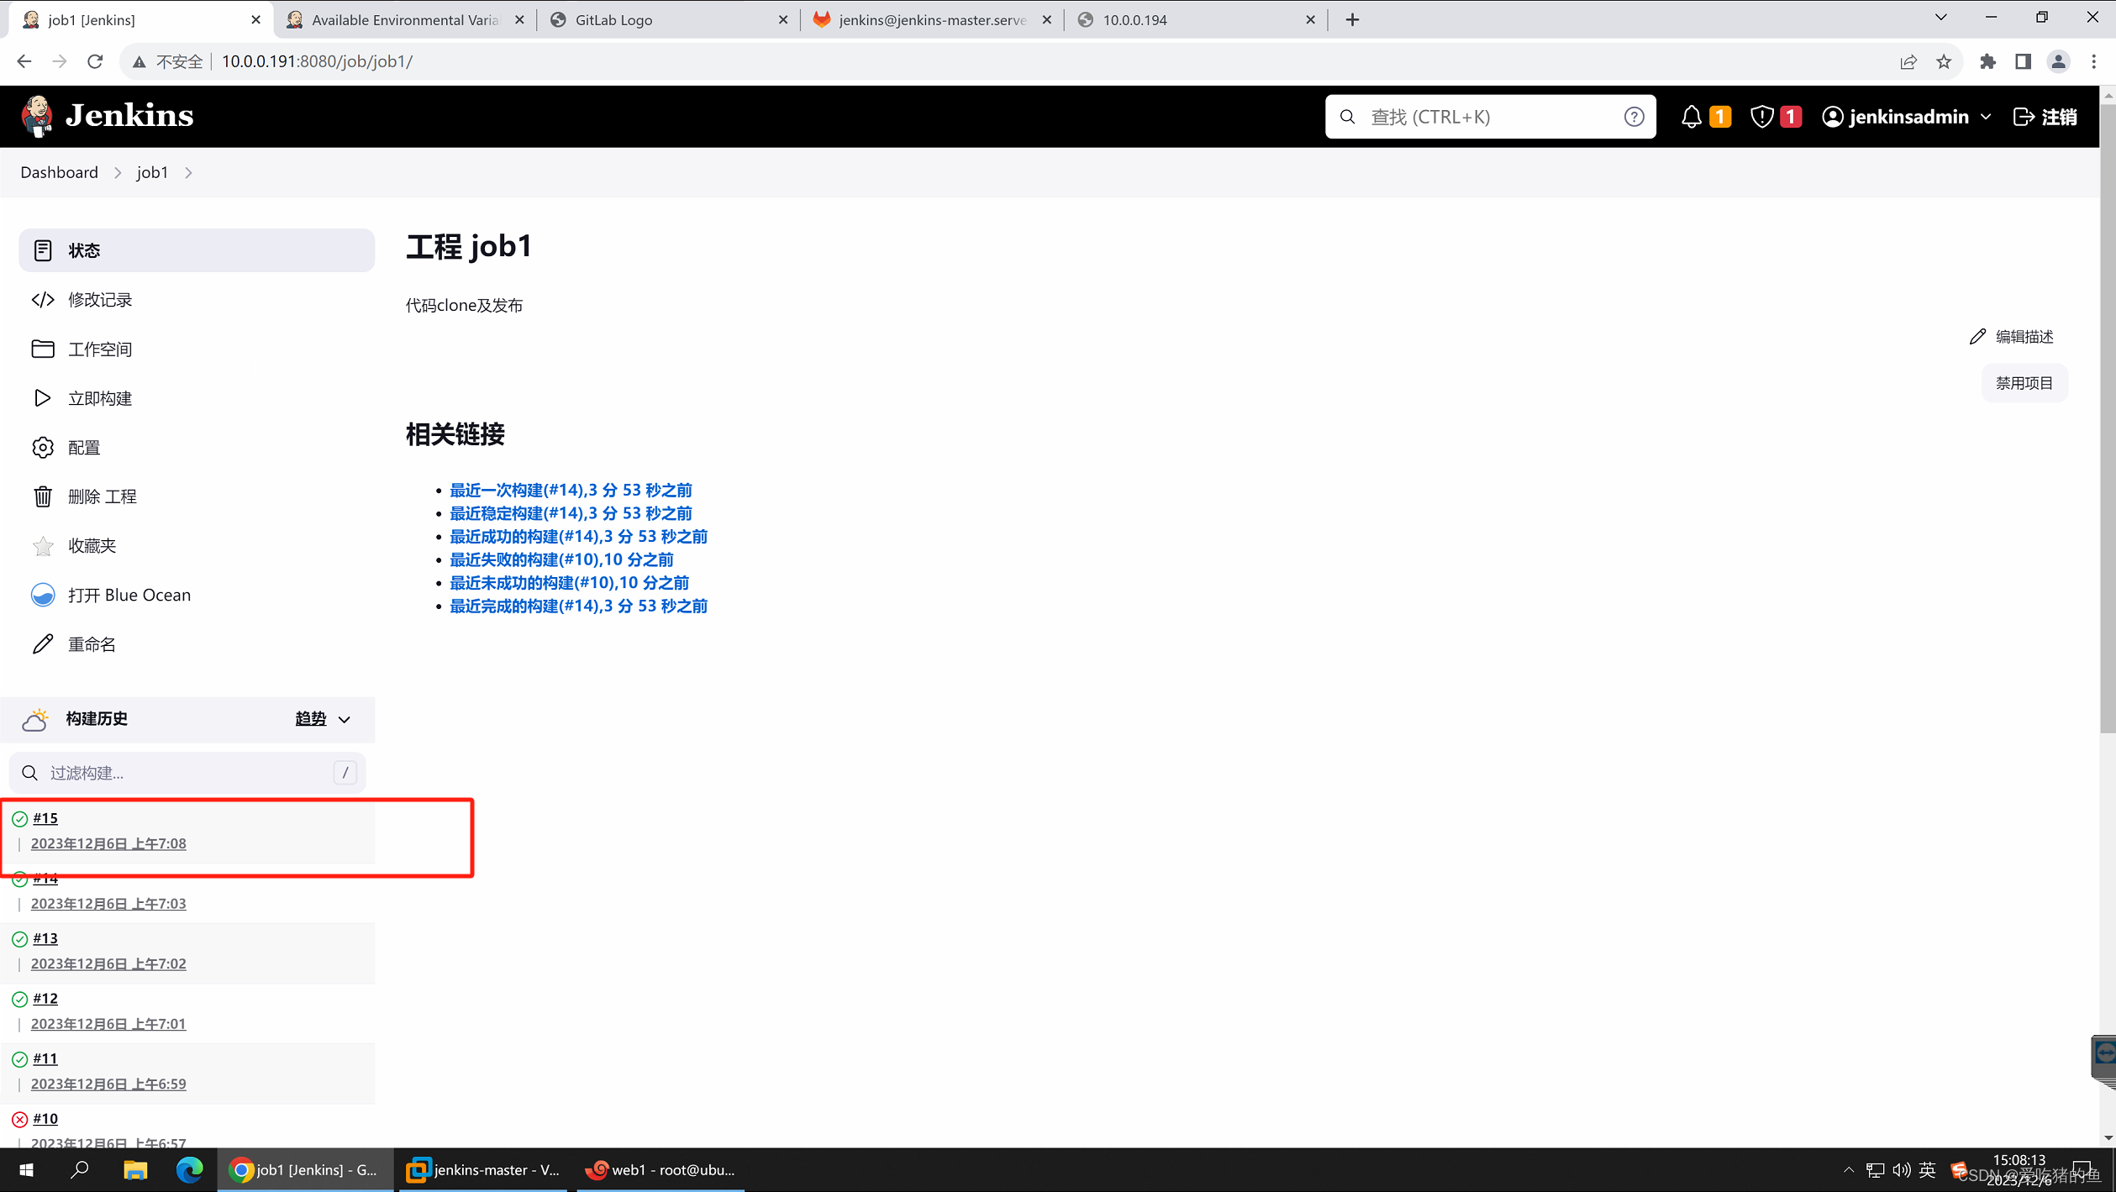Click the 重命名 pencil icon

tap(43, 644)
